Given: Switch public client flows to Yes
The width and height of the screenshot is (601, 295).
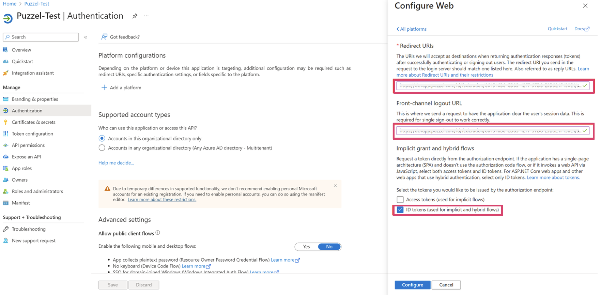Looking at the screenshot, I should [x=306, y=247].
